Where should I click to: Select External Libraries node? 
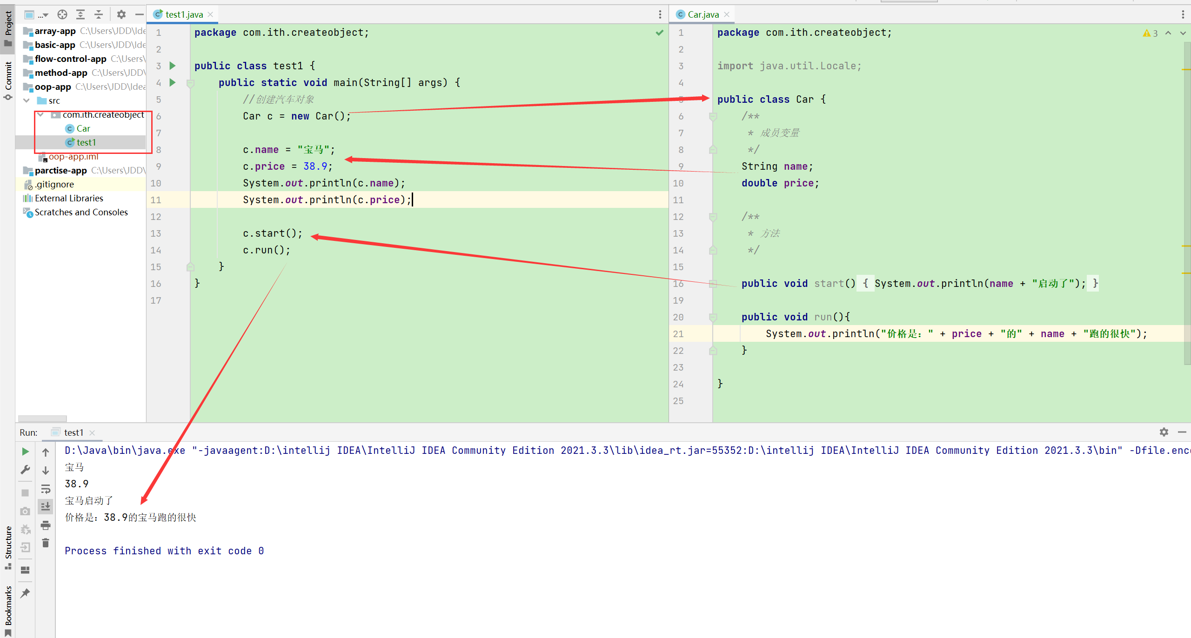tap(69, 198)
